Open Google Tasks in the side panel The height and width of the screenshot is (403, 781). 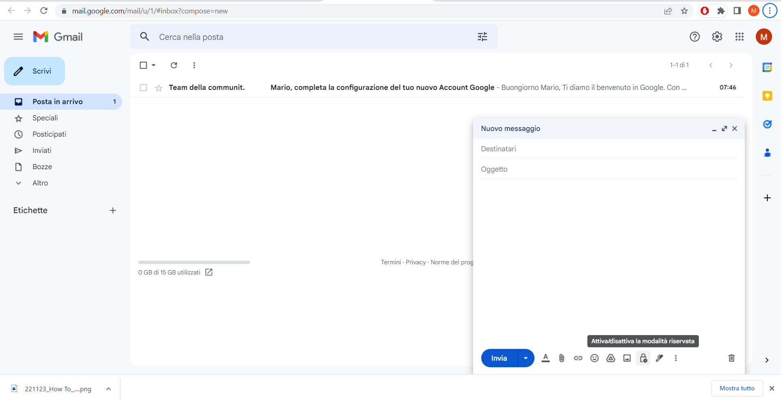pyautogui.click(x=767, y=124)
